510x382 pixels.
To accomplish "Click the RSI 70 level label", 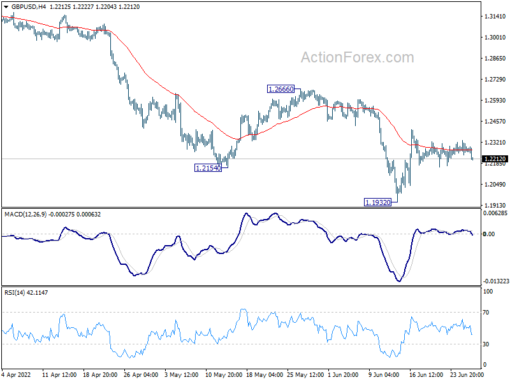I will [486, 313].
